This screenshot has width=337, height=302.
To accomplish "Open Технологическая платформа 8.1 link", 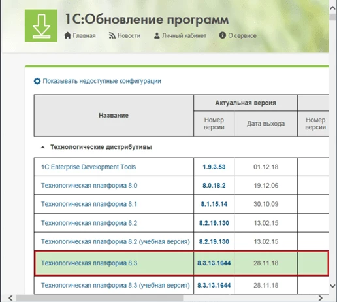I will coord(89,204).
